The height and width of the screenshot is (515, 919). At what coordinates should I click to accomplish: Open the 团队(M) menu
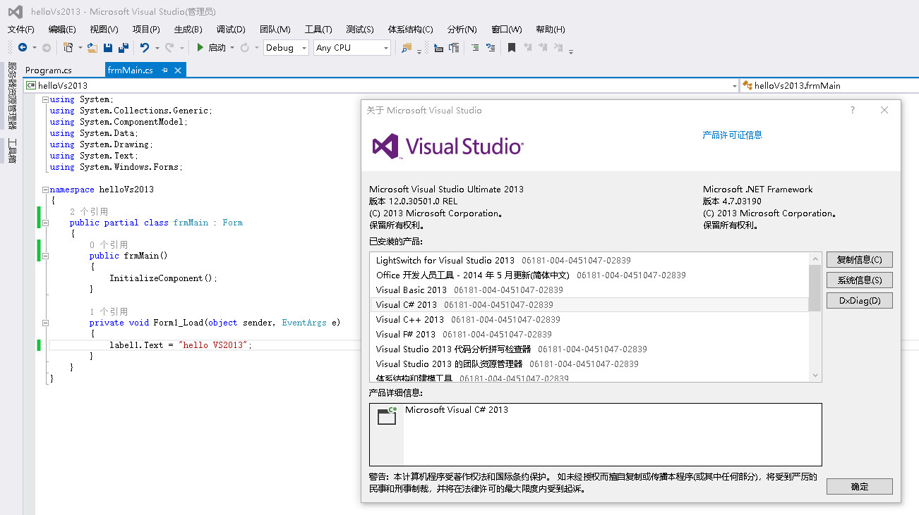275,29
